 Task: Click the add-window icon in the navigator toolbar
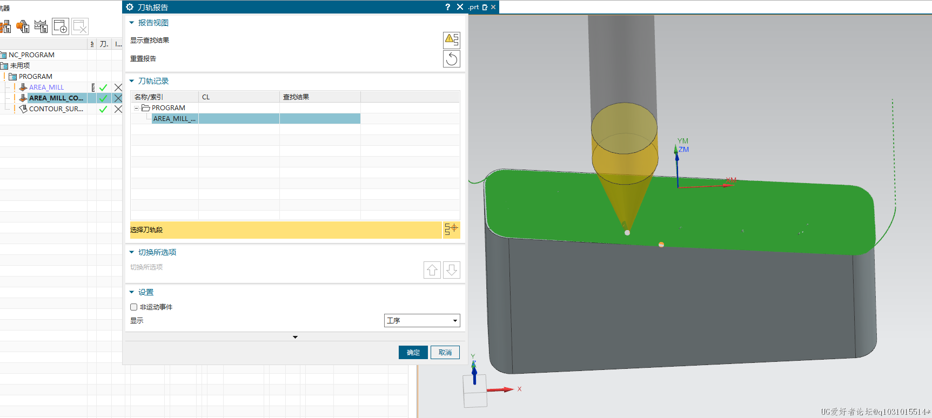61,26
